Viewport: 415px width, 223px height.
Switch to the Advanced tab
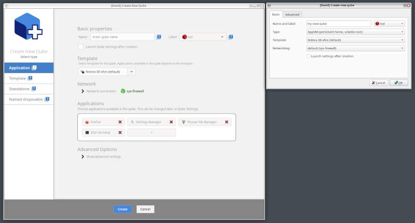pyautogui.click(x=292, y=15)
